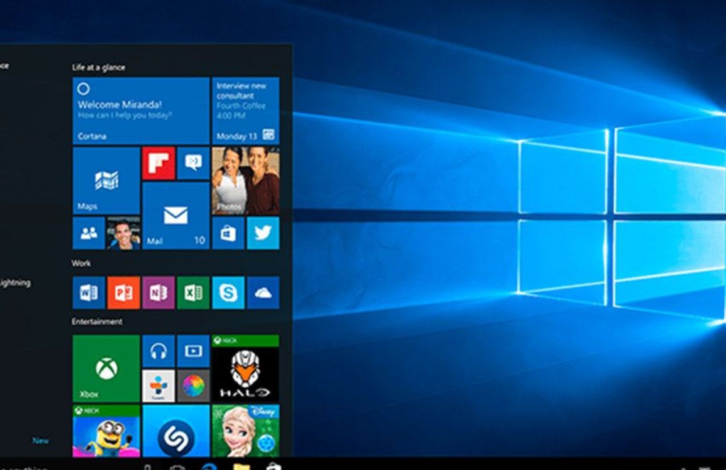726x470 pixels.
Task: Launch the Disney Frozen game tile
Action: 246,430
